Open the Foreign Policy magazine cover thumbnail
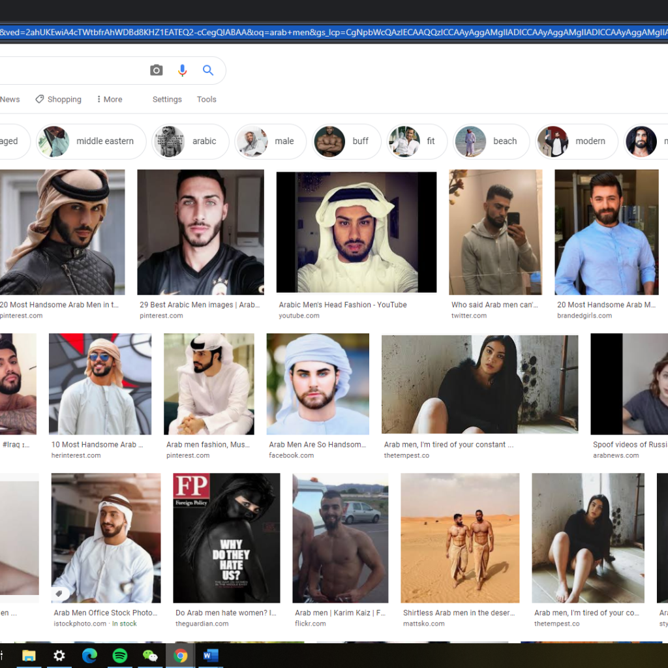Viewport: 668px width, 668px height. click(226, 538)
